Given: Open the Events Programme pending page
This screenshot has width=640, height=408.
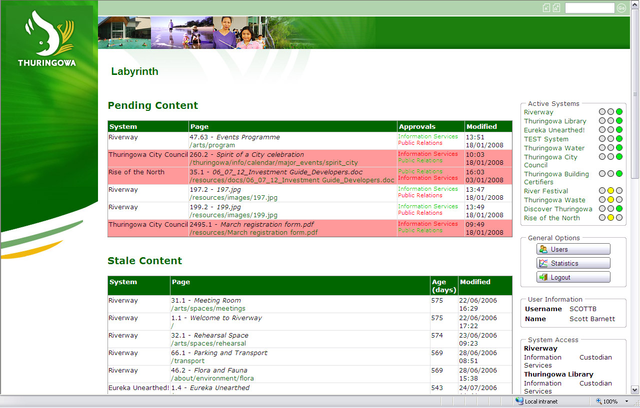Looking at the screenshot, I should [248, 137].
